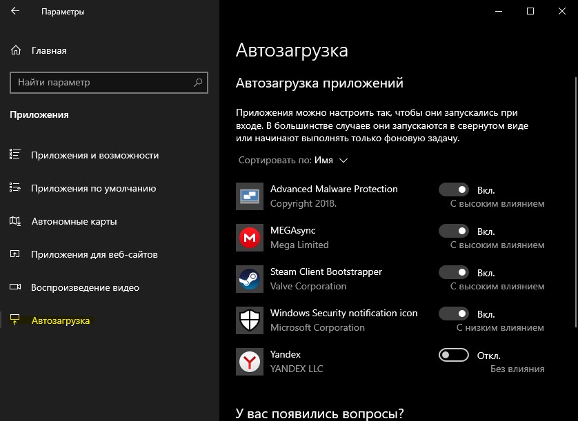Open the Сортировать по: Имя dropdown
The image size is (578, 421).
293,161
